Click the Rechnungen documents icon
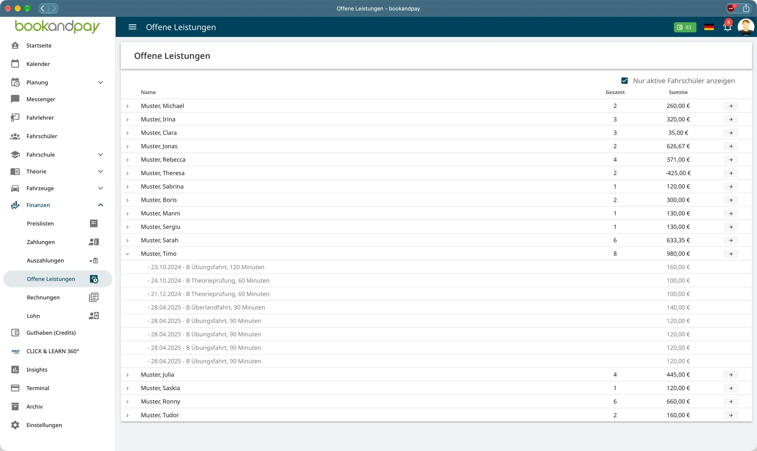Viewport: 757px width, 451px height. coord(94,297)
